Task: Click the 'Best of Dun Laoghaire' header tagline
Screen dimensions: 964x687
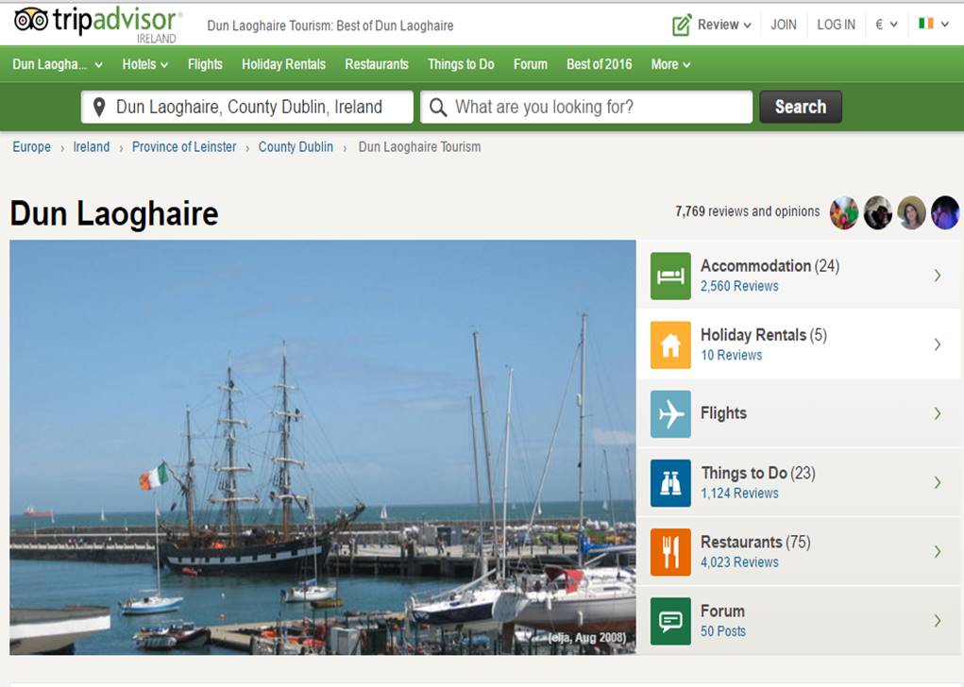Action: [395, 25]
